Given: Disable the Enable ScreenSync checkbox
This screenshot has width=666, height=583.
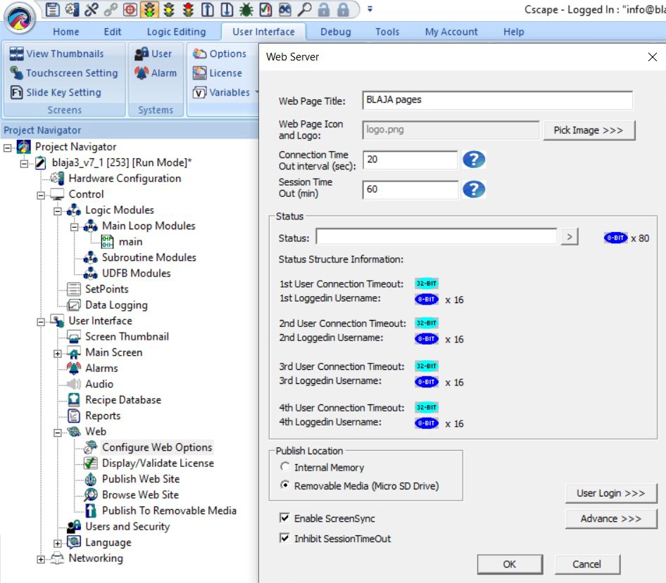Looking at the screenshot, I should 285,518.
